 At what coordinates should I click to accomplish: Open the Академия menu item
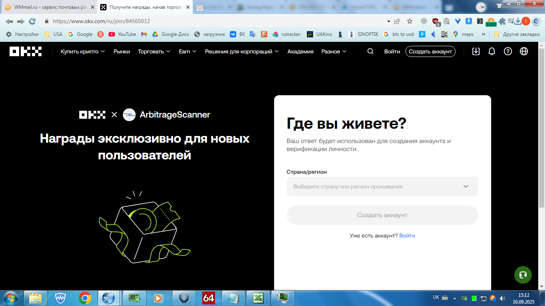[300, 51]
